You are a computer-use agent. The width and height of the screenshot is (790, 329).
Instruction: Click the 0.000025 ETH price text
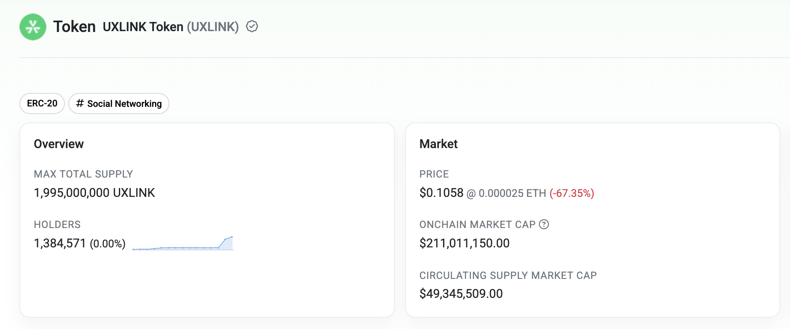(x=512, y=193)
